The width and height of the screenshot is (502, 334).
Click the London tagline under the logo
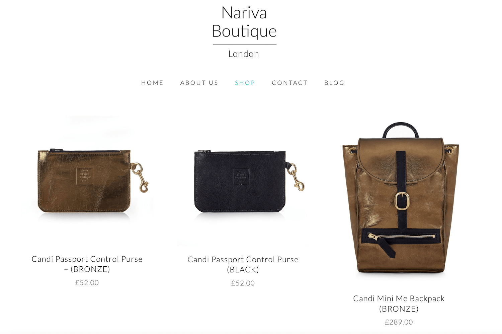[x=244, y=54]
